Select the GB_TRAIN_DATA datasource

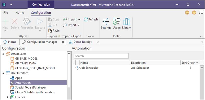26,63
